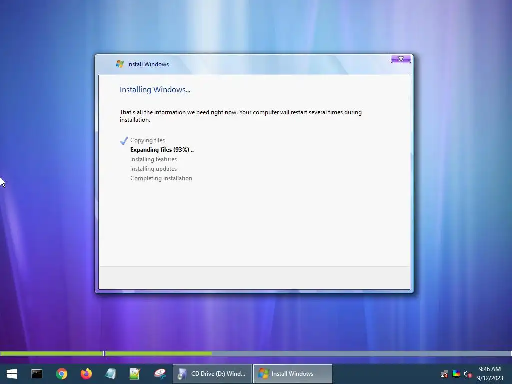The height and width of the screenshot is (384, 512).
Task: Click the 'Installing Windows...' heading
Action: (x=155, y=90)
